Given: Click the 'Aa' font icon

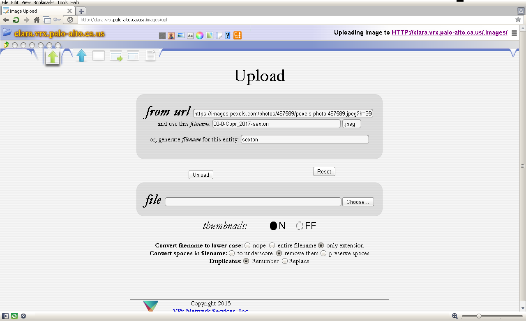Looking at the screenshot, I should coord(190,36).
